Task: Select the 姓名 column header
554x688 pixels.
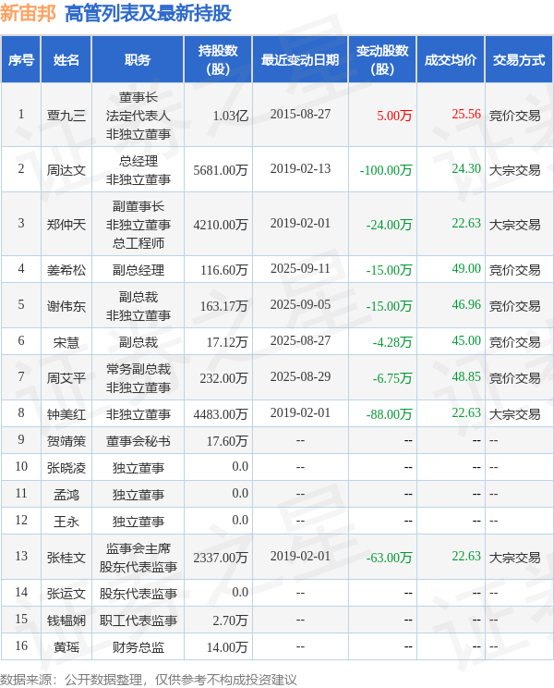Action: click(x=66, y=60)
